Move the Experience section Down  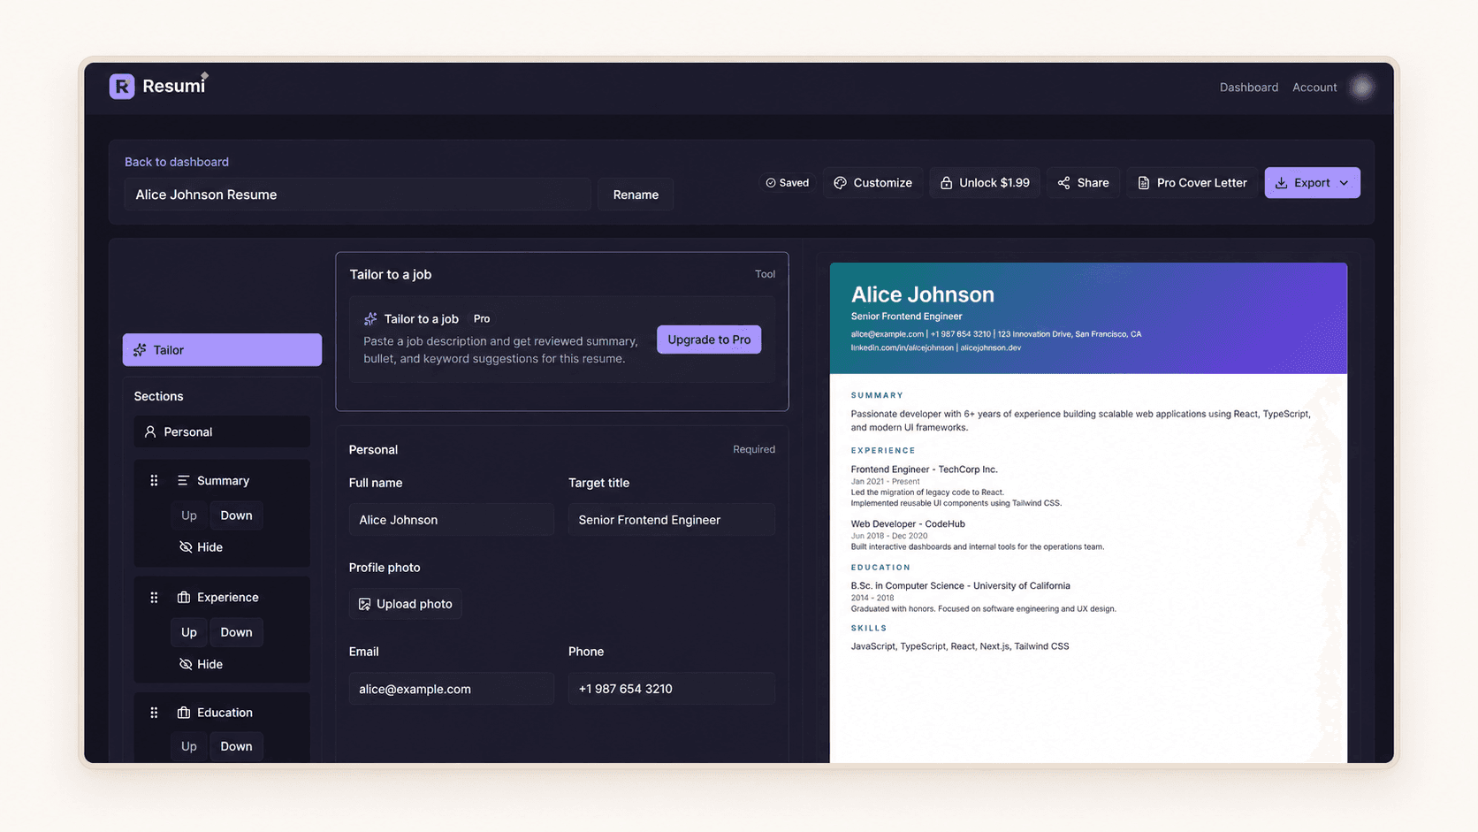pyautogui.click(x=236, y=632)
